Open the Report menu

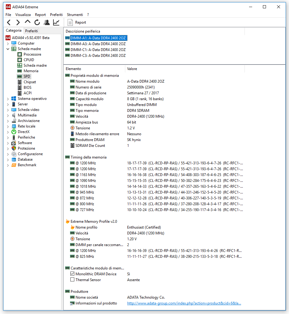tap(40, 15)
